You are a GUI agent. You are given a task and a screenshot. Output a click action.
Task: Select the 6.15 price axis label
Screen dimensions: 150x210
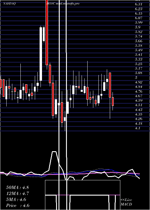pos(139,13)
